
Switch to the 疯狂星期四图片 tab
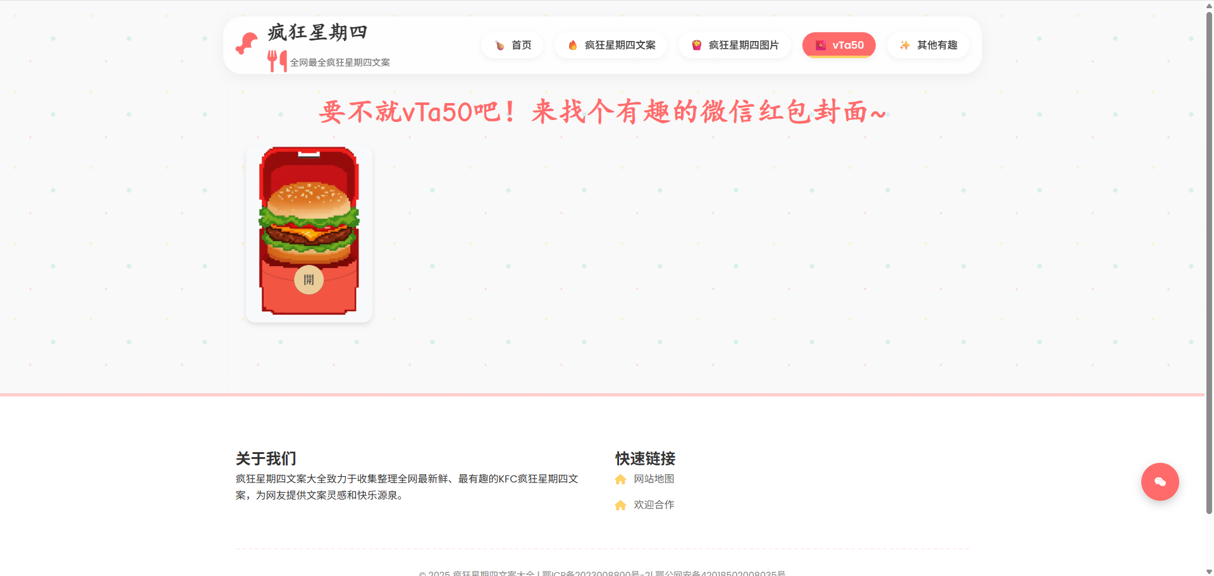(x=735, y=46)
